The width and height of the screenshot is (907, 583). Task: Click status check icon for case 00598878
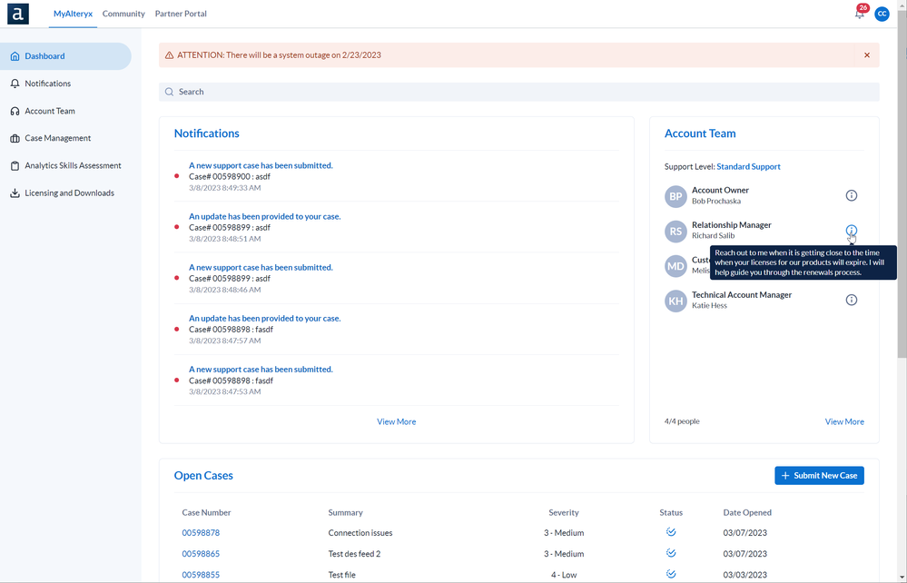coord(671,532)
